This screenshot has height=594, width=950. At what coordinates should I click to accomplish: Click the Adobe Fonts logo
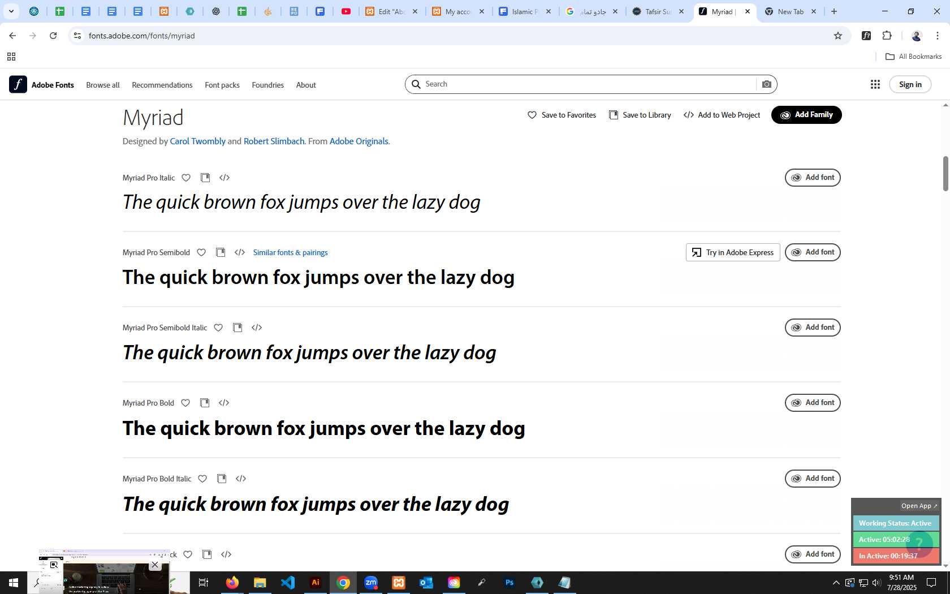(41, 84)
